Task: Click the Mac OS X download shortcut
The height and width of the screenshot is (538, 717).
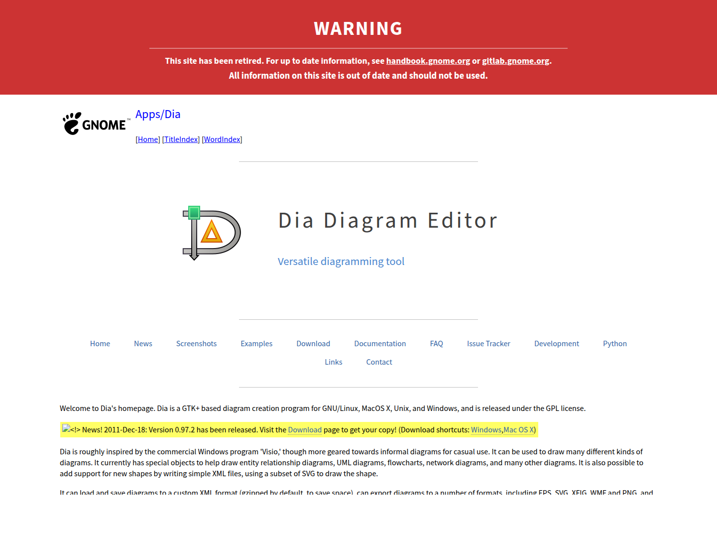Action: tap(518, 430)
